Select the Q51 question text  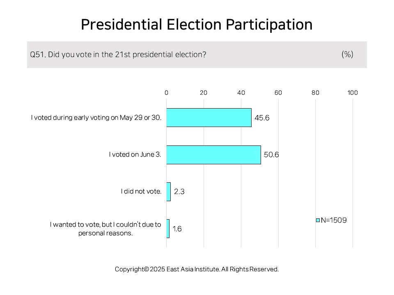coord(118,54)
